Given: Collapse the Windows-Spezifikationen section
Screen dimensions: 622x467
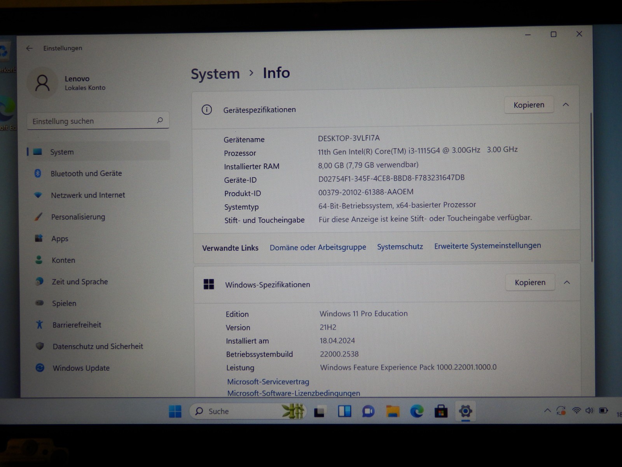Looking at the screenshot, I should [x=567, y=282].
